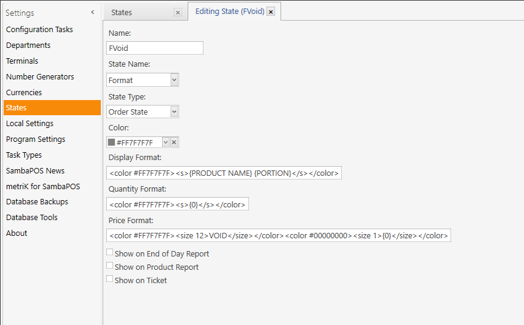Click the Display Format input field
Viewport: 524px width, 325px height.
click(224, 173)
